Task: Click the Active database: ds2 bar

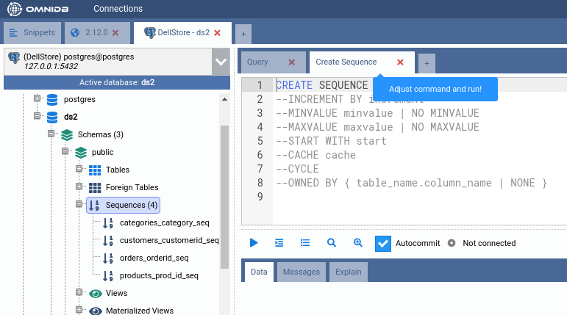Action: (117, 82)
